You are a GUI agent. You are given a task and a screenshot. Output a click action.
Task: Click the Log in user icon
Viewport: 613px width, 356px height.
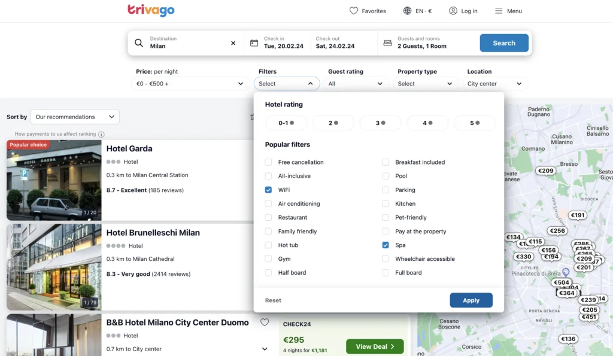coord(453,11)
